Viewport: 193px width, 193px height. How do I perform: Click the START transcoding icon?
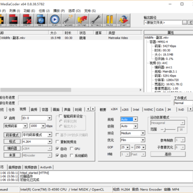(123, 20)
